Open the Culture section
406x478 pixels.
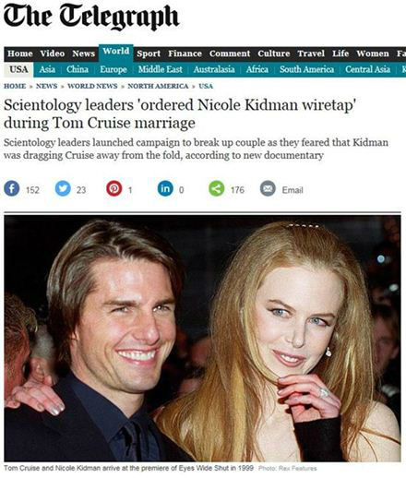274,54
